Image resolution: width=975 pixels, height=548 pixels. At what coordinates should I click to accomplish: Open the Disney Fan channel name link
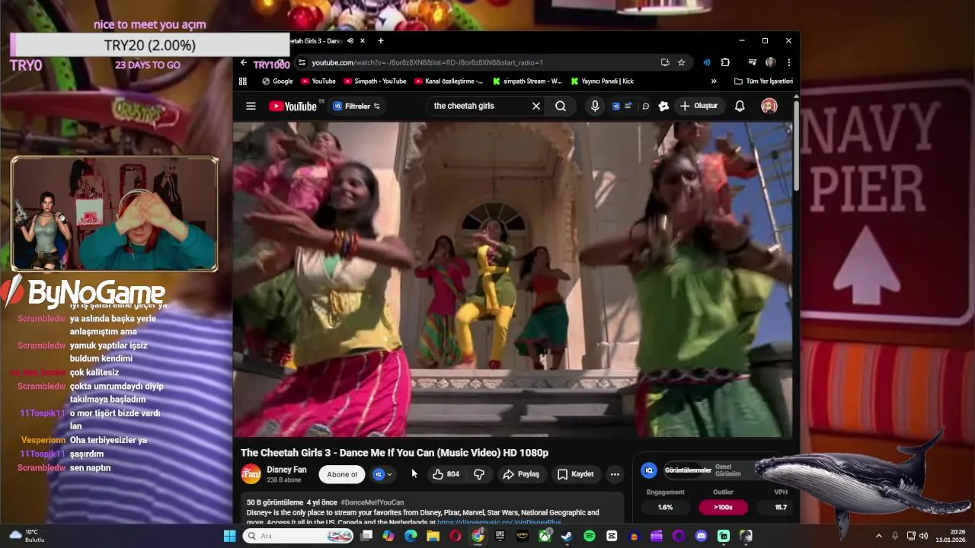point(286,470)
